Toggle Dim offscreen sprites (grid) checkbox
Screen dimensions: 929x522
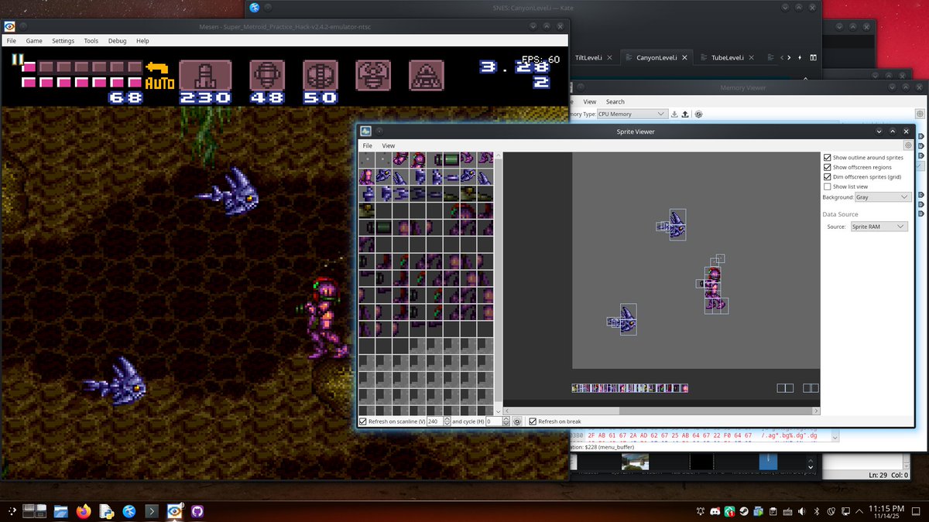tap(828, 177)
